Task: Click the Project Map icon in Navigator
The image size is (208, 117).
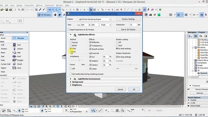Action: 196,36
